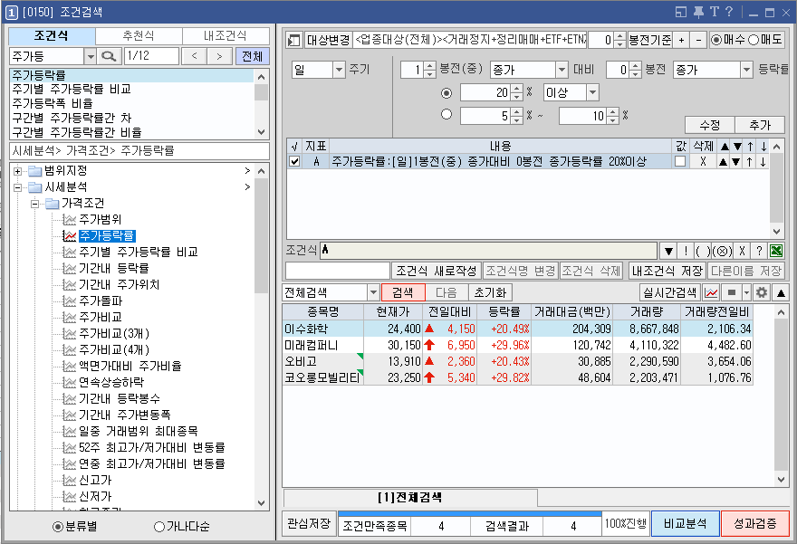Click the 수정 button
The width and height of the screenshot is (797, 544).
click(709, 124)
